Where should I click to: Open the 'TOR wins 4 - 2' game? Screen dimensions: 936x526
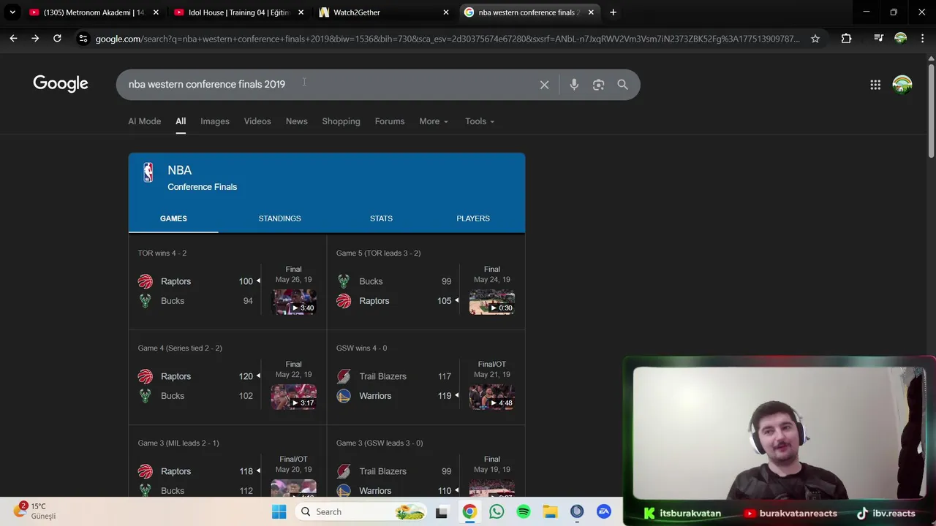(x=227, y=282)
